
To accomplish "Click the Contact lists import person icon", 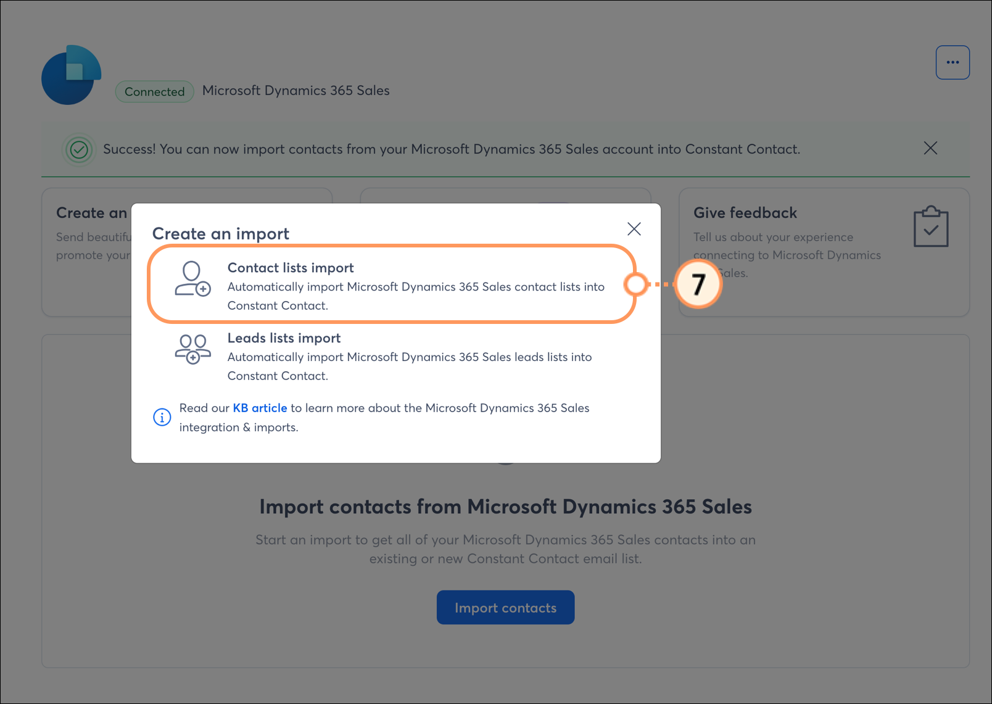I will (192, 279).
